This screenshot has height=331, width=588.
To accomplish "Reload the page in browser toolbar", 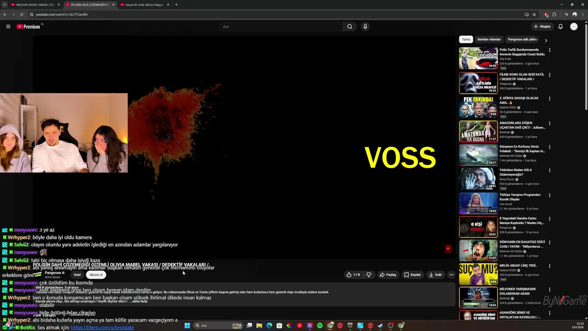I will [x=21, y=14].
